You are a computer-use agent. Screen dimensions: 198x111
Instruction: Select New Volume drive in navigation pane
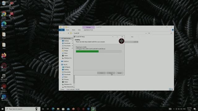tap(69, 87)
